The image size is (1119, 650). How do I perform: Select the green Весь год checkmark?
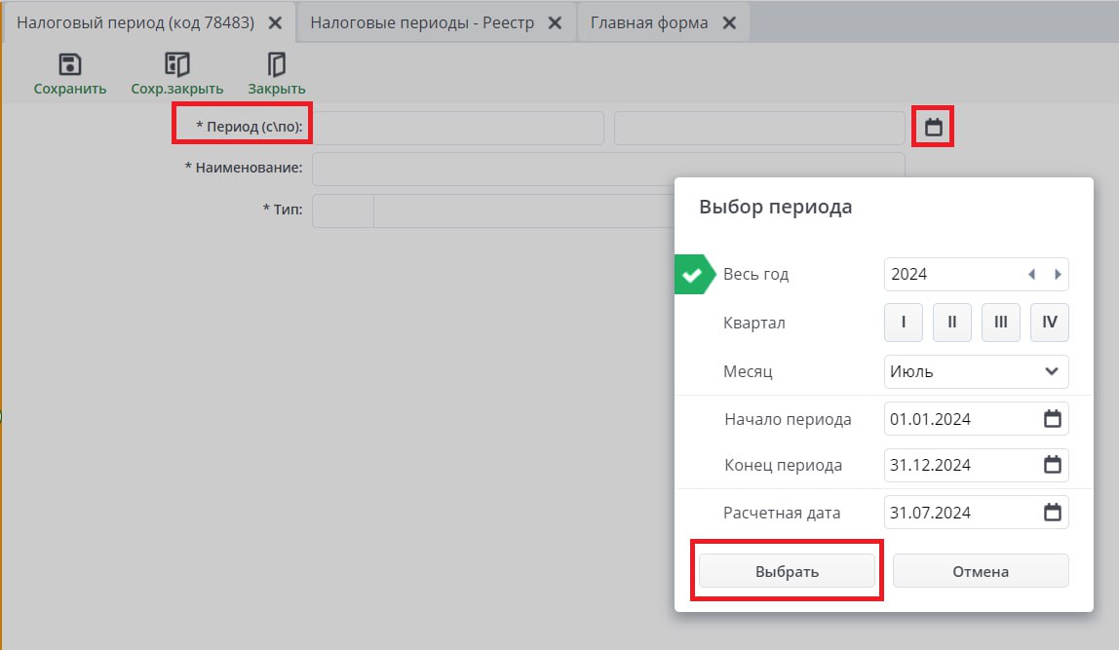(693, 276)
